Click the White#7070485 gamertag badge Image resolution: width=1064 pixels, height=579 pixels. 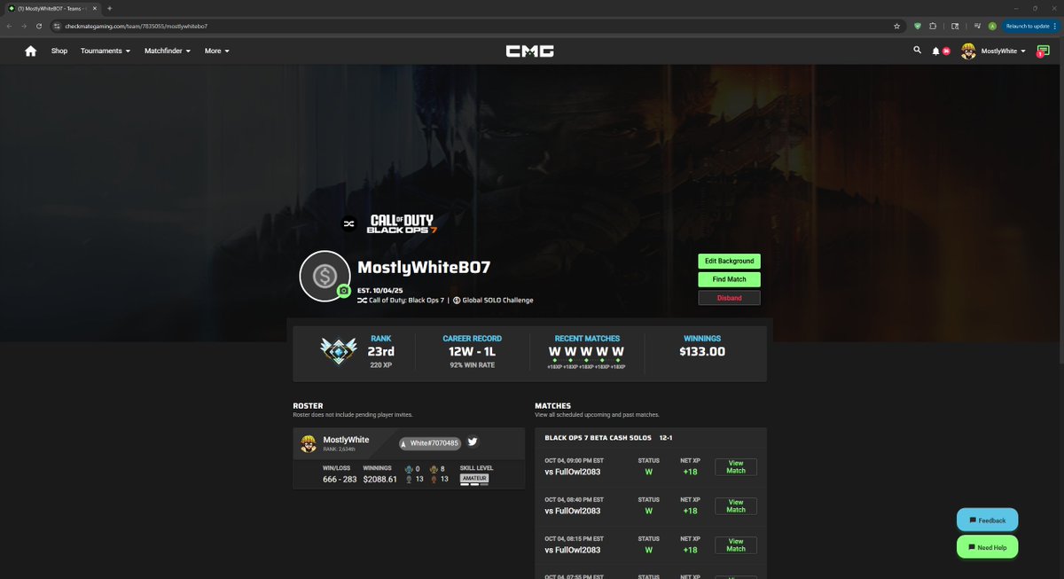pyautogui.click(x=430, y=443)
